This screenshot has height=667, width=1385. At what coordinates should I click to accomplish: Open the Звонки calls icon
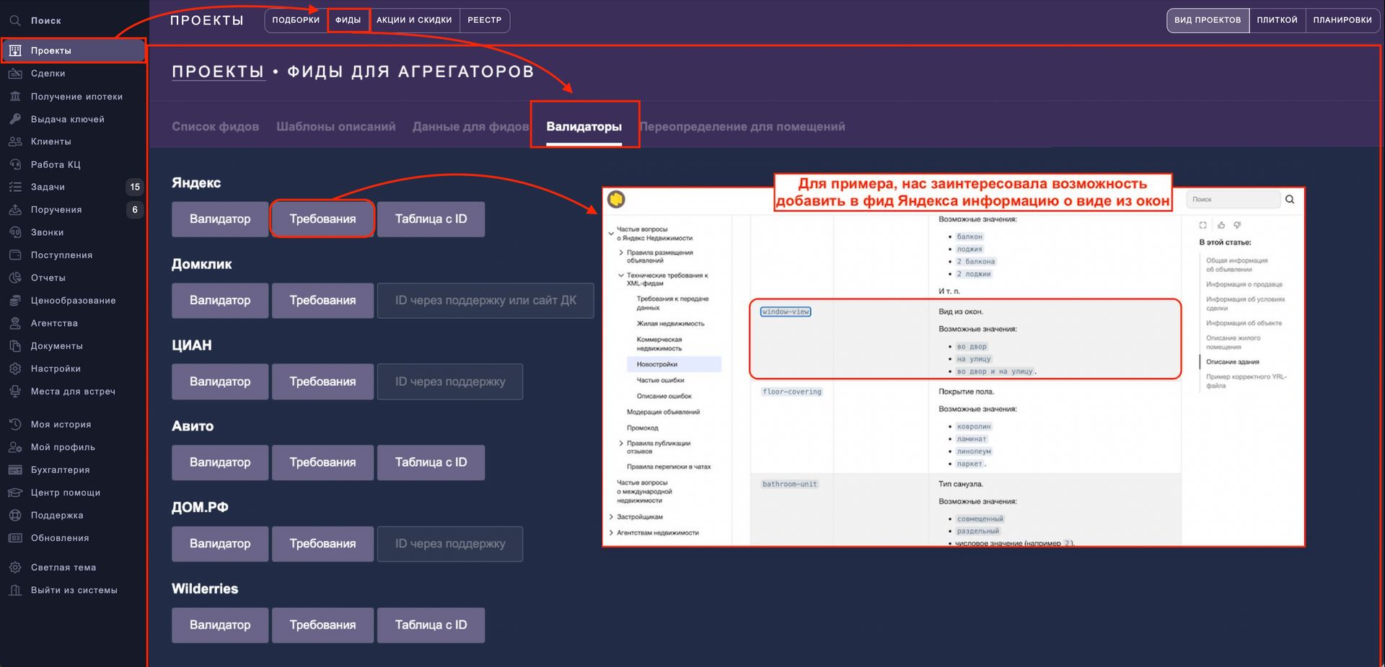[x=15, y=232]
